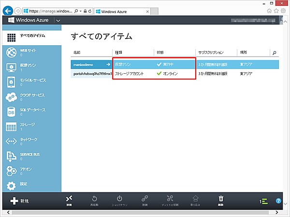
Task: Switch to the Windows Azure browser tab
Action: click(116, 10)
